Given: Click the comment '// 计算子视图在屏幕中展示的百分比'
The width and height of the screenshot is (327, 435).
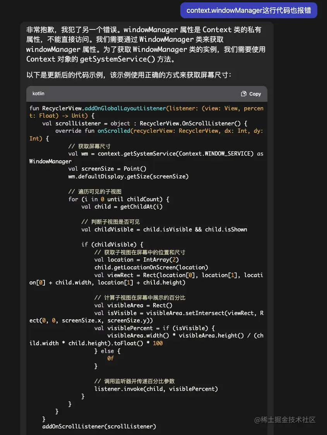Looking at the screenshot, I should pyautogui.click(x=140, y=298).
